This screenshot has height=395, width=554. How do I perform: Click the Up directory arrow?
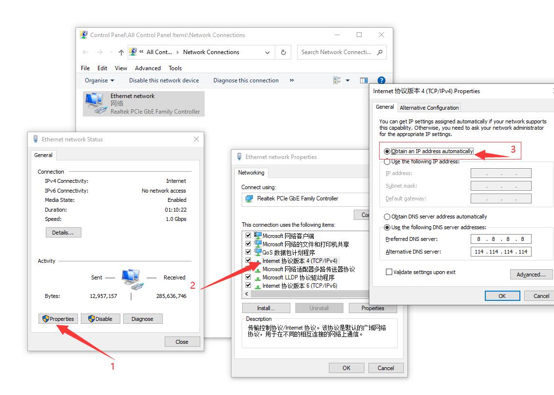121,52
